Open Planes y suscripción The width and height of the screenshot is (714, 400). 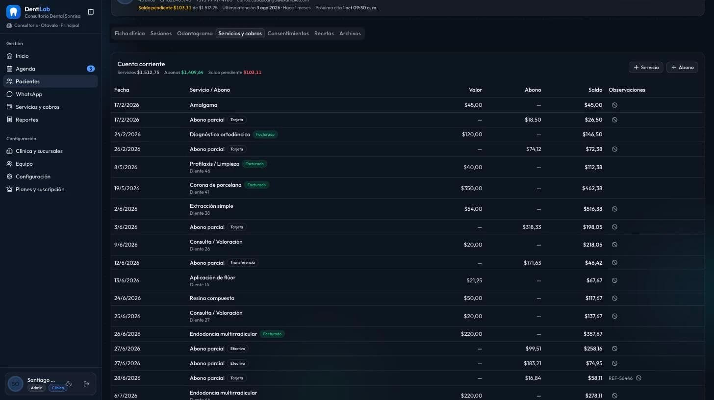coord(51,189)
